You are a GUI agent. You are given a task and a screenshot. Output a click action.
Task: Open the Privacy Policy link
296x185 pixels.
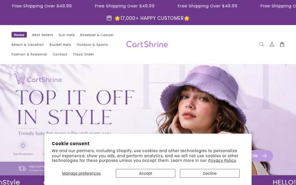pyautogui.click(x=222, y=160)
